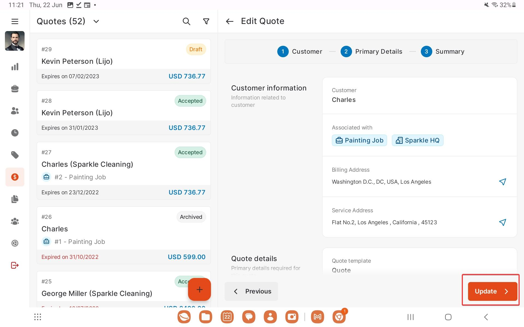Open the jobs briefcase sidebar icon
The image size is (524, 327).
tap(15, 89)
